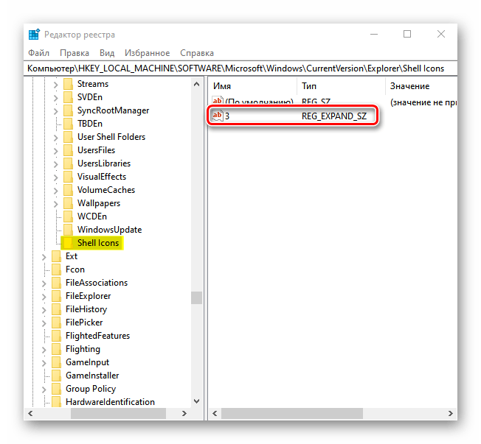
Task: Click the TBDEn folder icon
Action: click(x=68, y=124)
